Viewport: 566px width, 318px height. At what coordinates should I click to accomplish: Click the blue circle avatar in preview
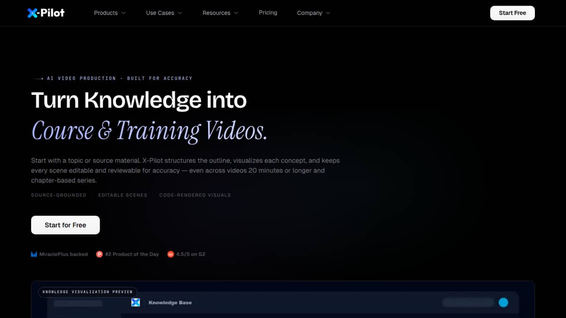tap(503, 302)
